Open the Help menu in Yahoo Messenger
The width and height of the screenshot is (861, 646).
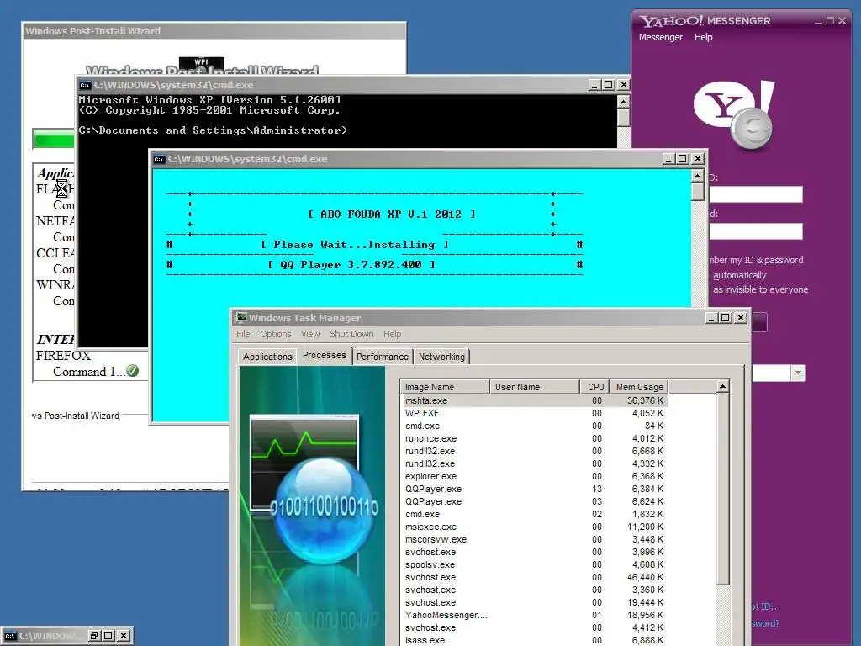point(704,37)
